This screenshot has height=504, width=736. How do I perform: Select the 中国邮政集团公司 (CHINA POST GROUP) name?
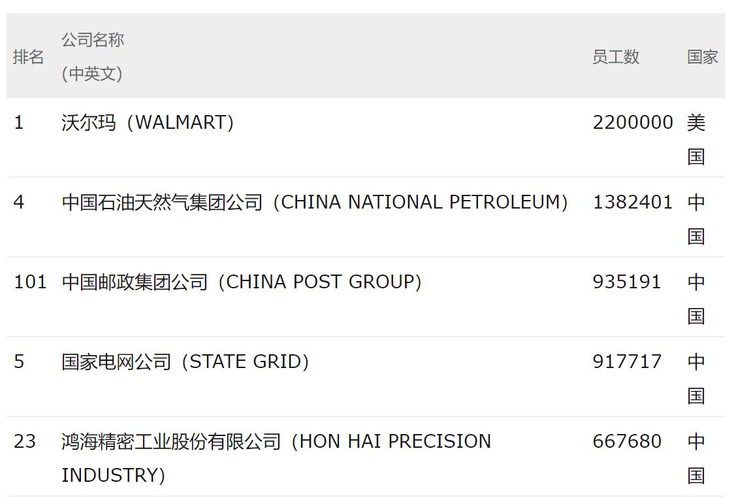click(x=242, y=282)
